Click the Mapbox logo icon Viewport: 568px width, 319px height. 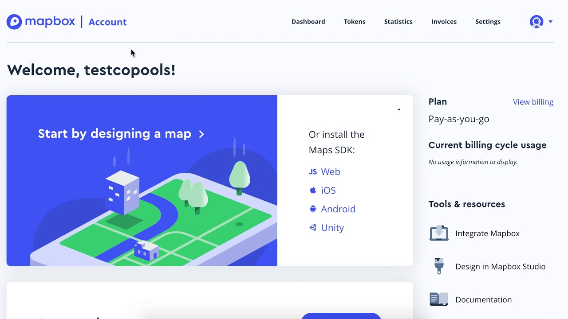(14, 22)
